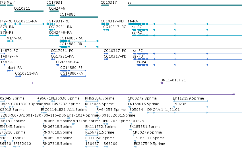Click the CG17931-PC protein label
Screen dimensions: 242x148
[x=62, y=51]
